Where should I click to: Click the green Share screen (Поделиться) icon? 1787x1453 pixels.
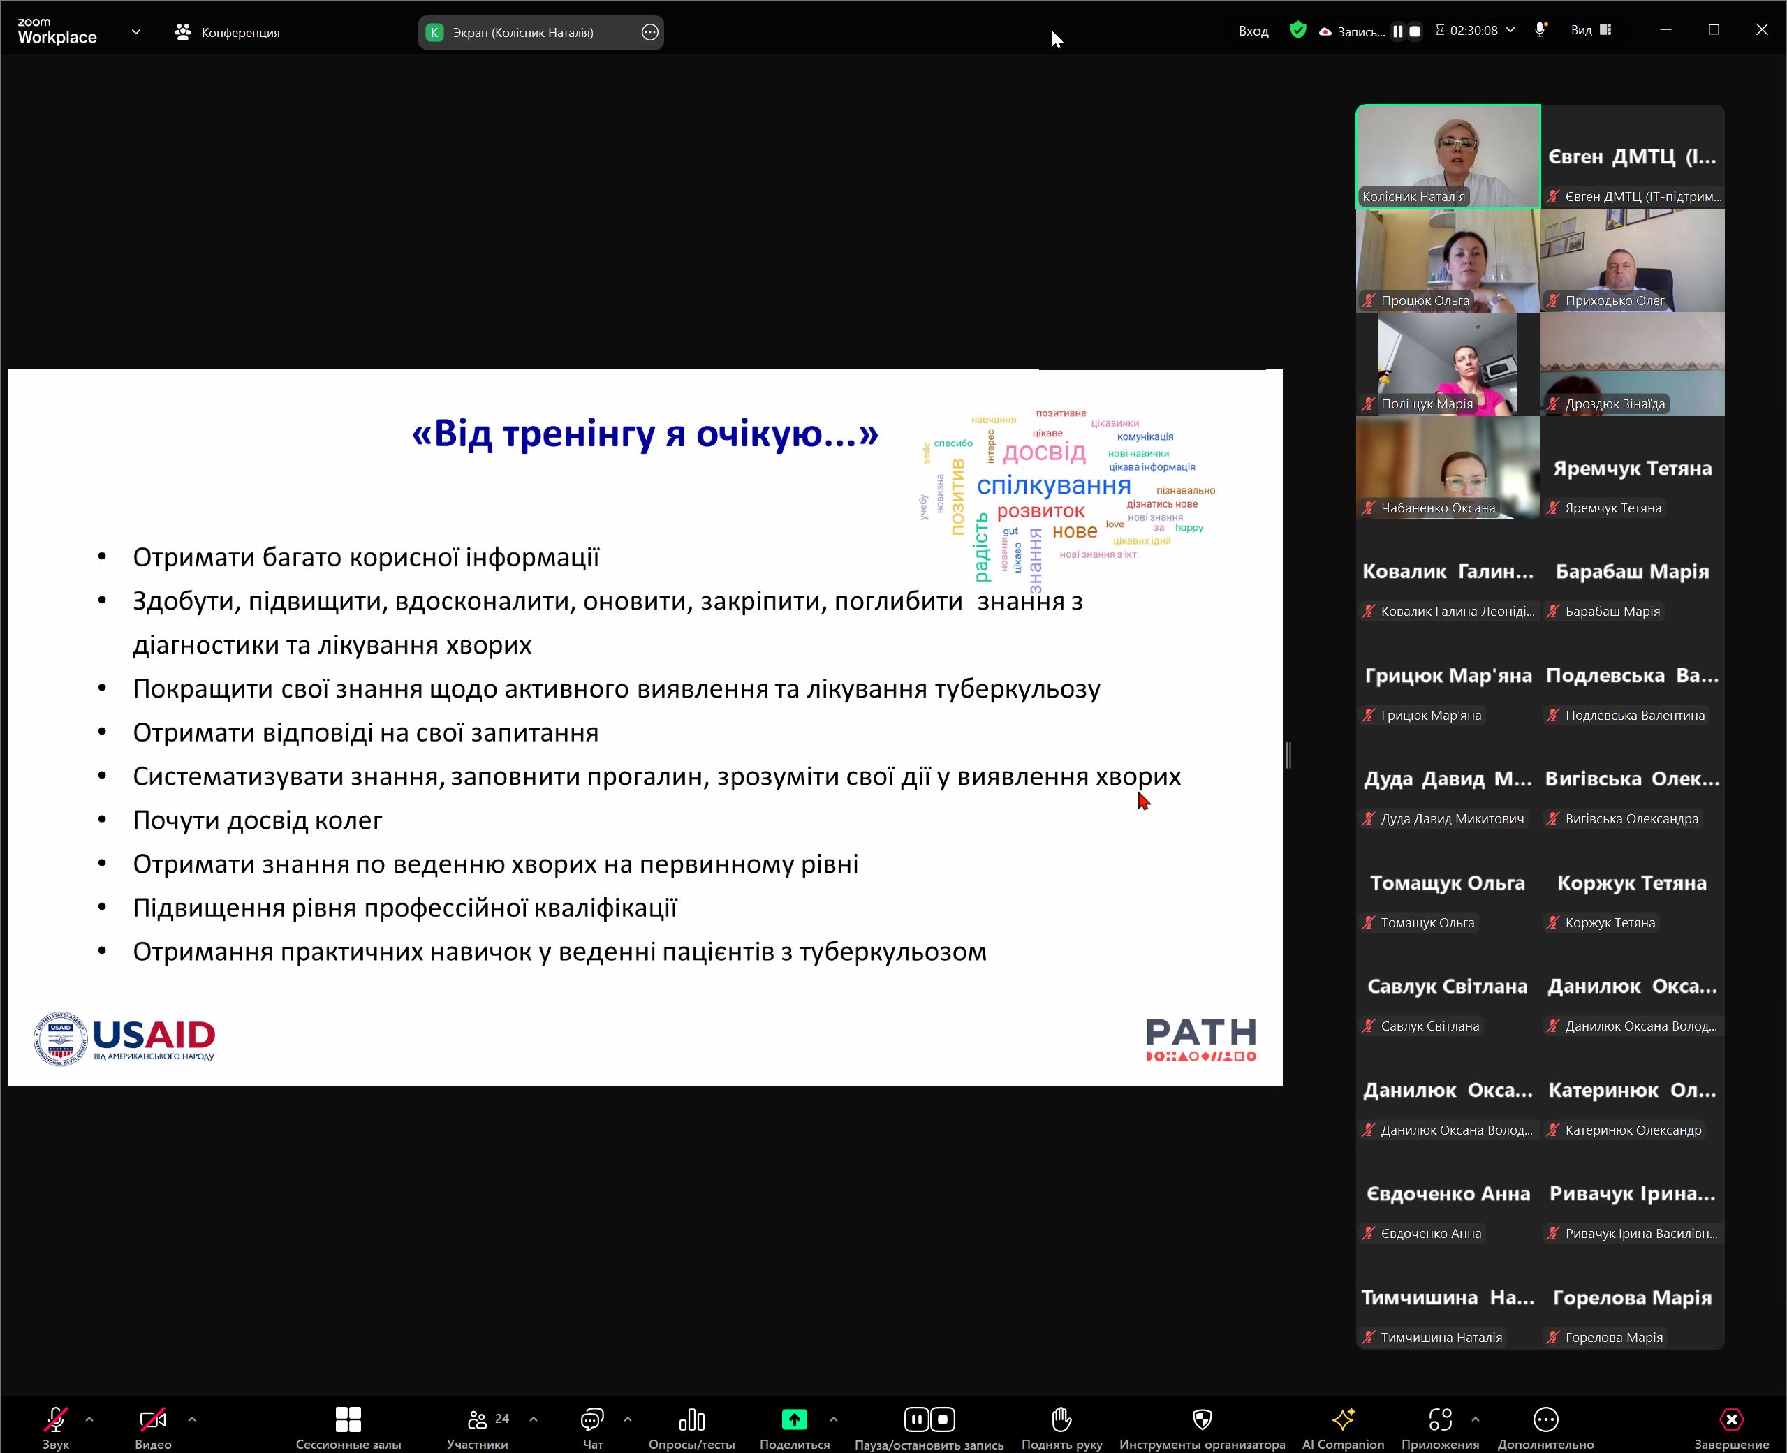pyautogui.click(x=794, y=1419)
